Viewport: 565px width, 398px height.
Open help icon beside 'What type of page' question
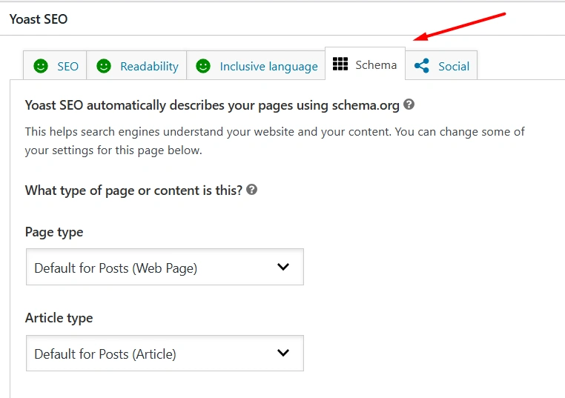click(x=252, y=190)
